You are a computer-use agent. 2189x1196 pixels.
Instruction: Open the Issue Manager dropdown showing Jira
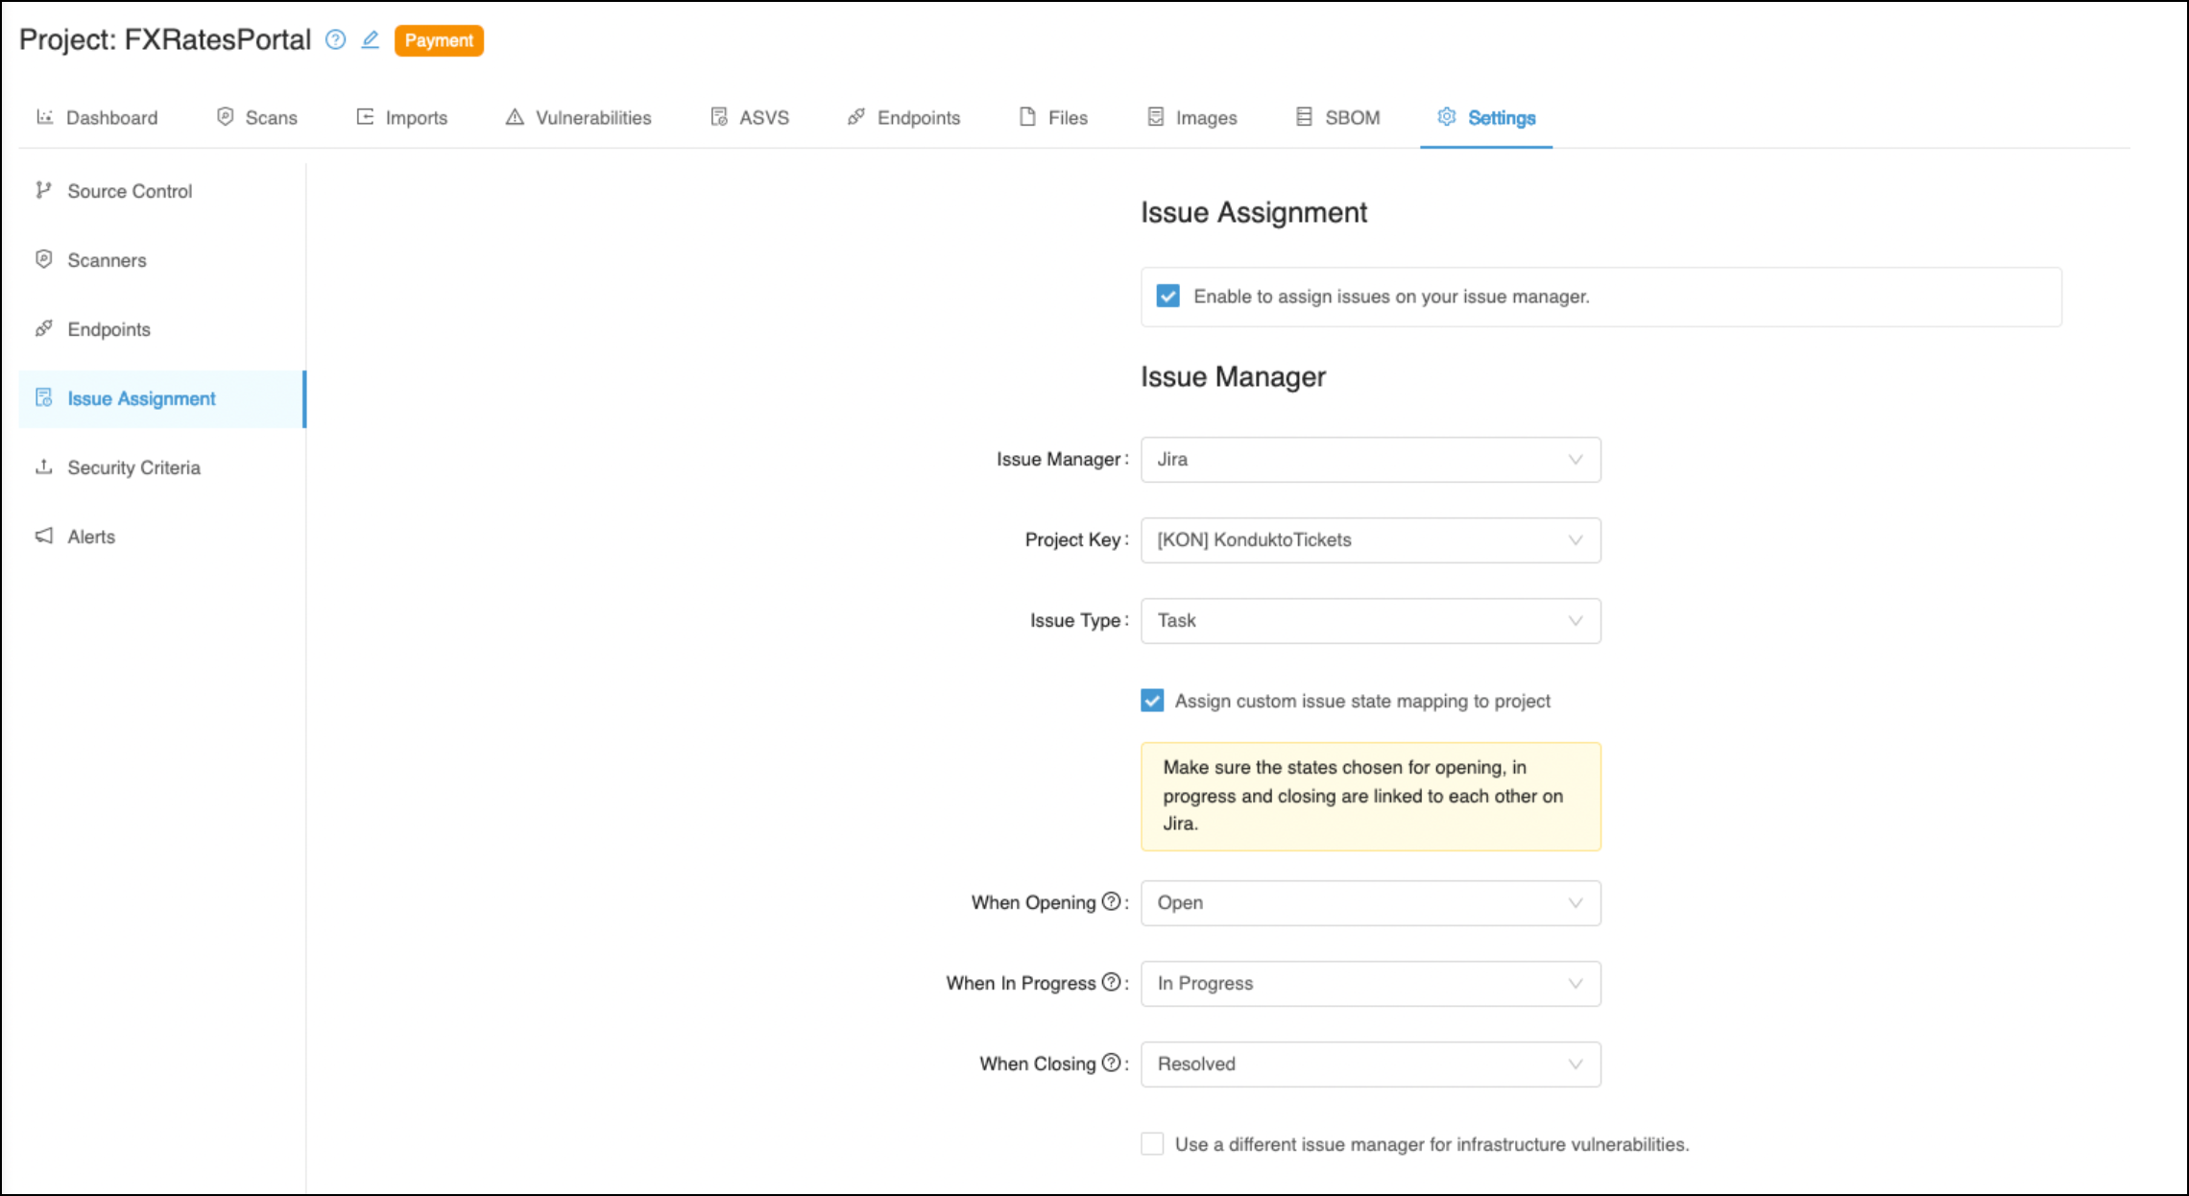pos(1370,459)
